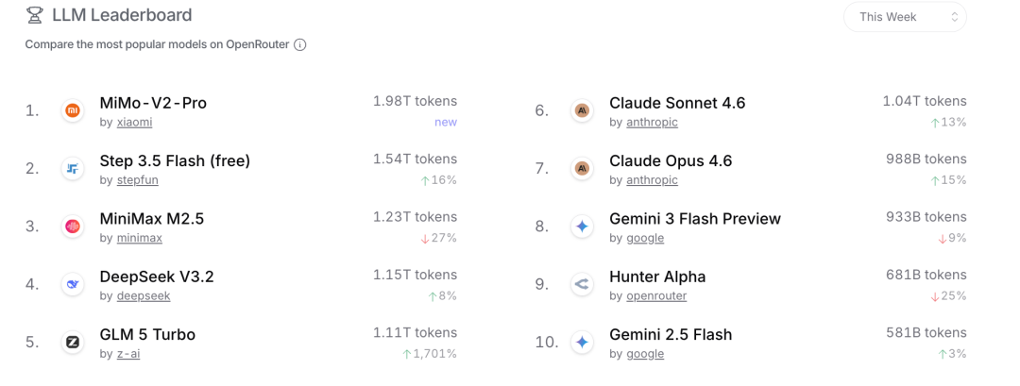Screen dimensions: 1020x386
Task: Click the OpenRouter icon beside Hunter Alpha
Action: (x=582, y=284)
